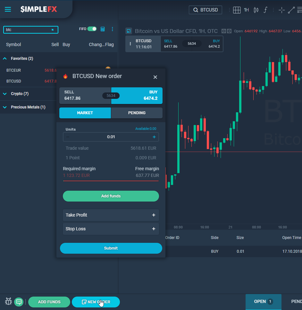Image resolution: width=302 pixels, height=310 pixels.
Task: Click the bug report icon
Action: [8, 301]
